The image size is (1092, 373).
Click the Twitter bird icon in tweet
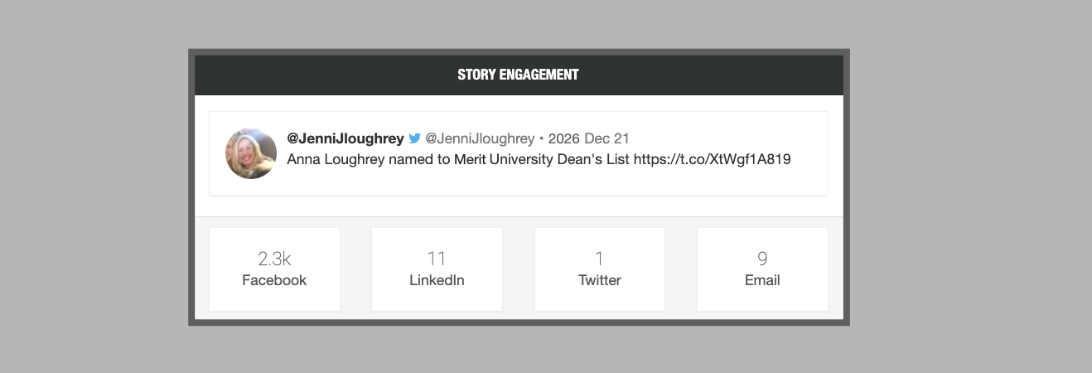[x=415, y=138]
